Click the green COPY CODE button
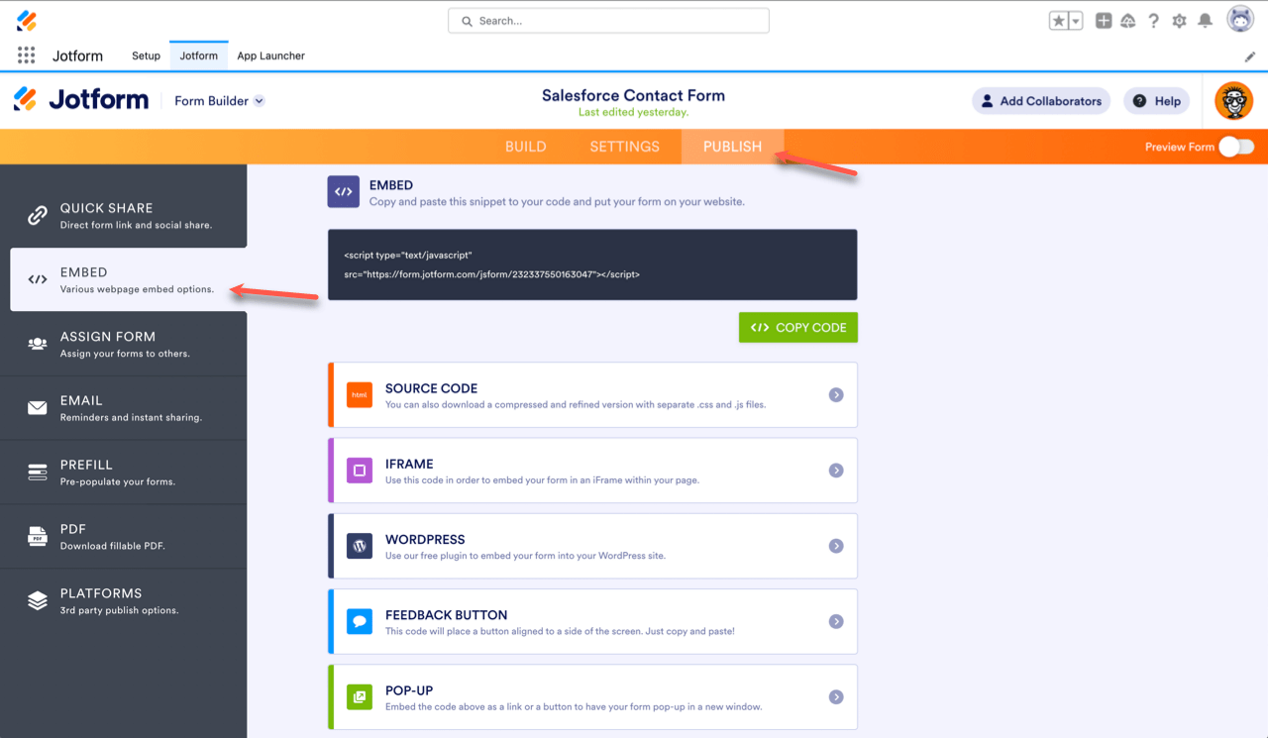1268x738 pixels. click(x=797, y=328)
